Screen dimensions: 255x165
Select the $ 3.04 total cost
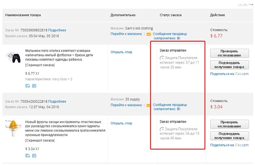[x=216, y=107]
